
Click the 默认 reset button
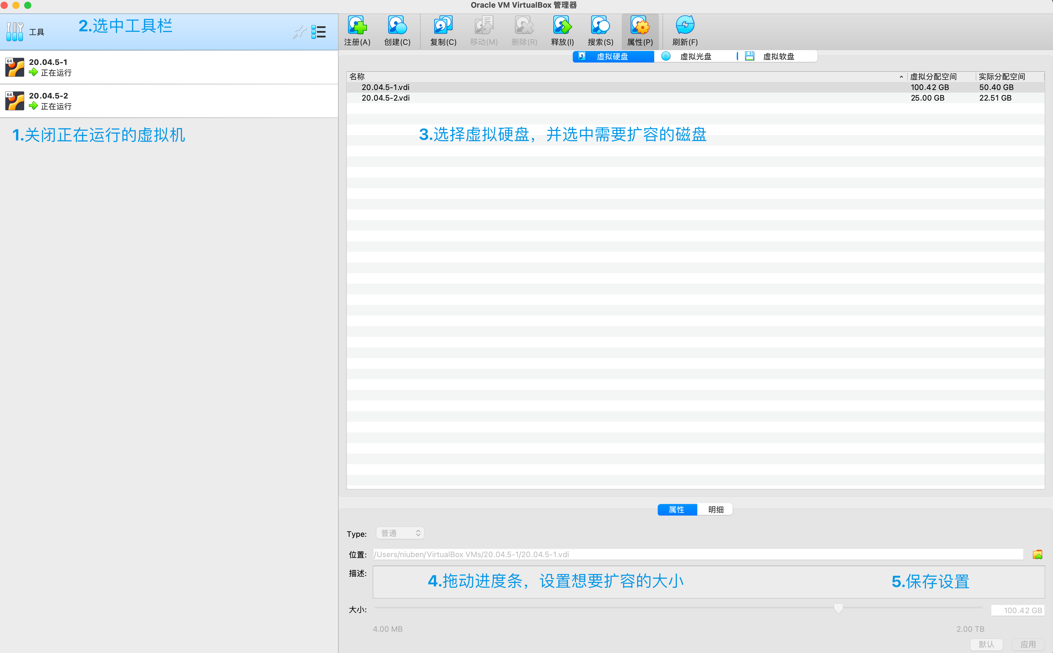pyautogui.click(x=986, y=644)
